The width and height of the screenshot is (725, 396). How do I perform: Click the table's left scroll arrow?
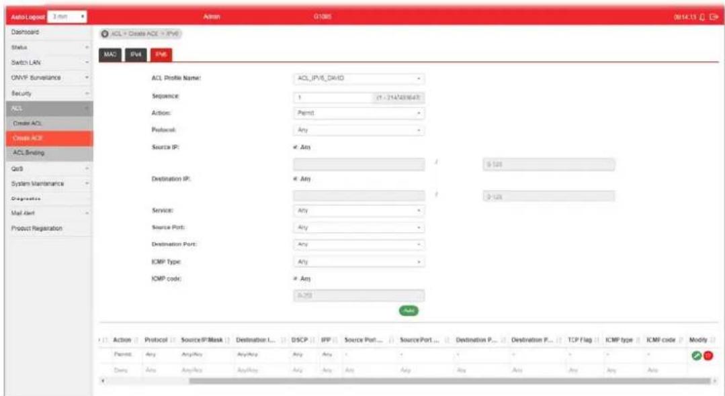point(103,381)
